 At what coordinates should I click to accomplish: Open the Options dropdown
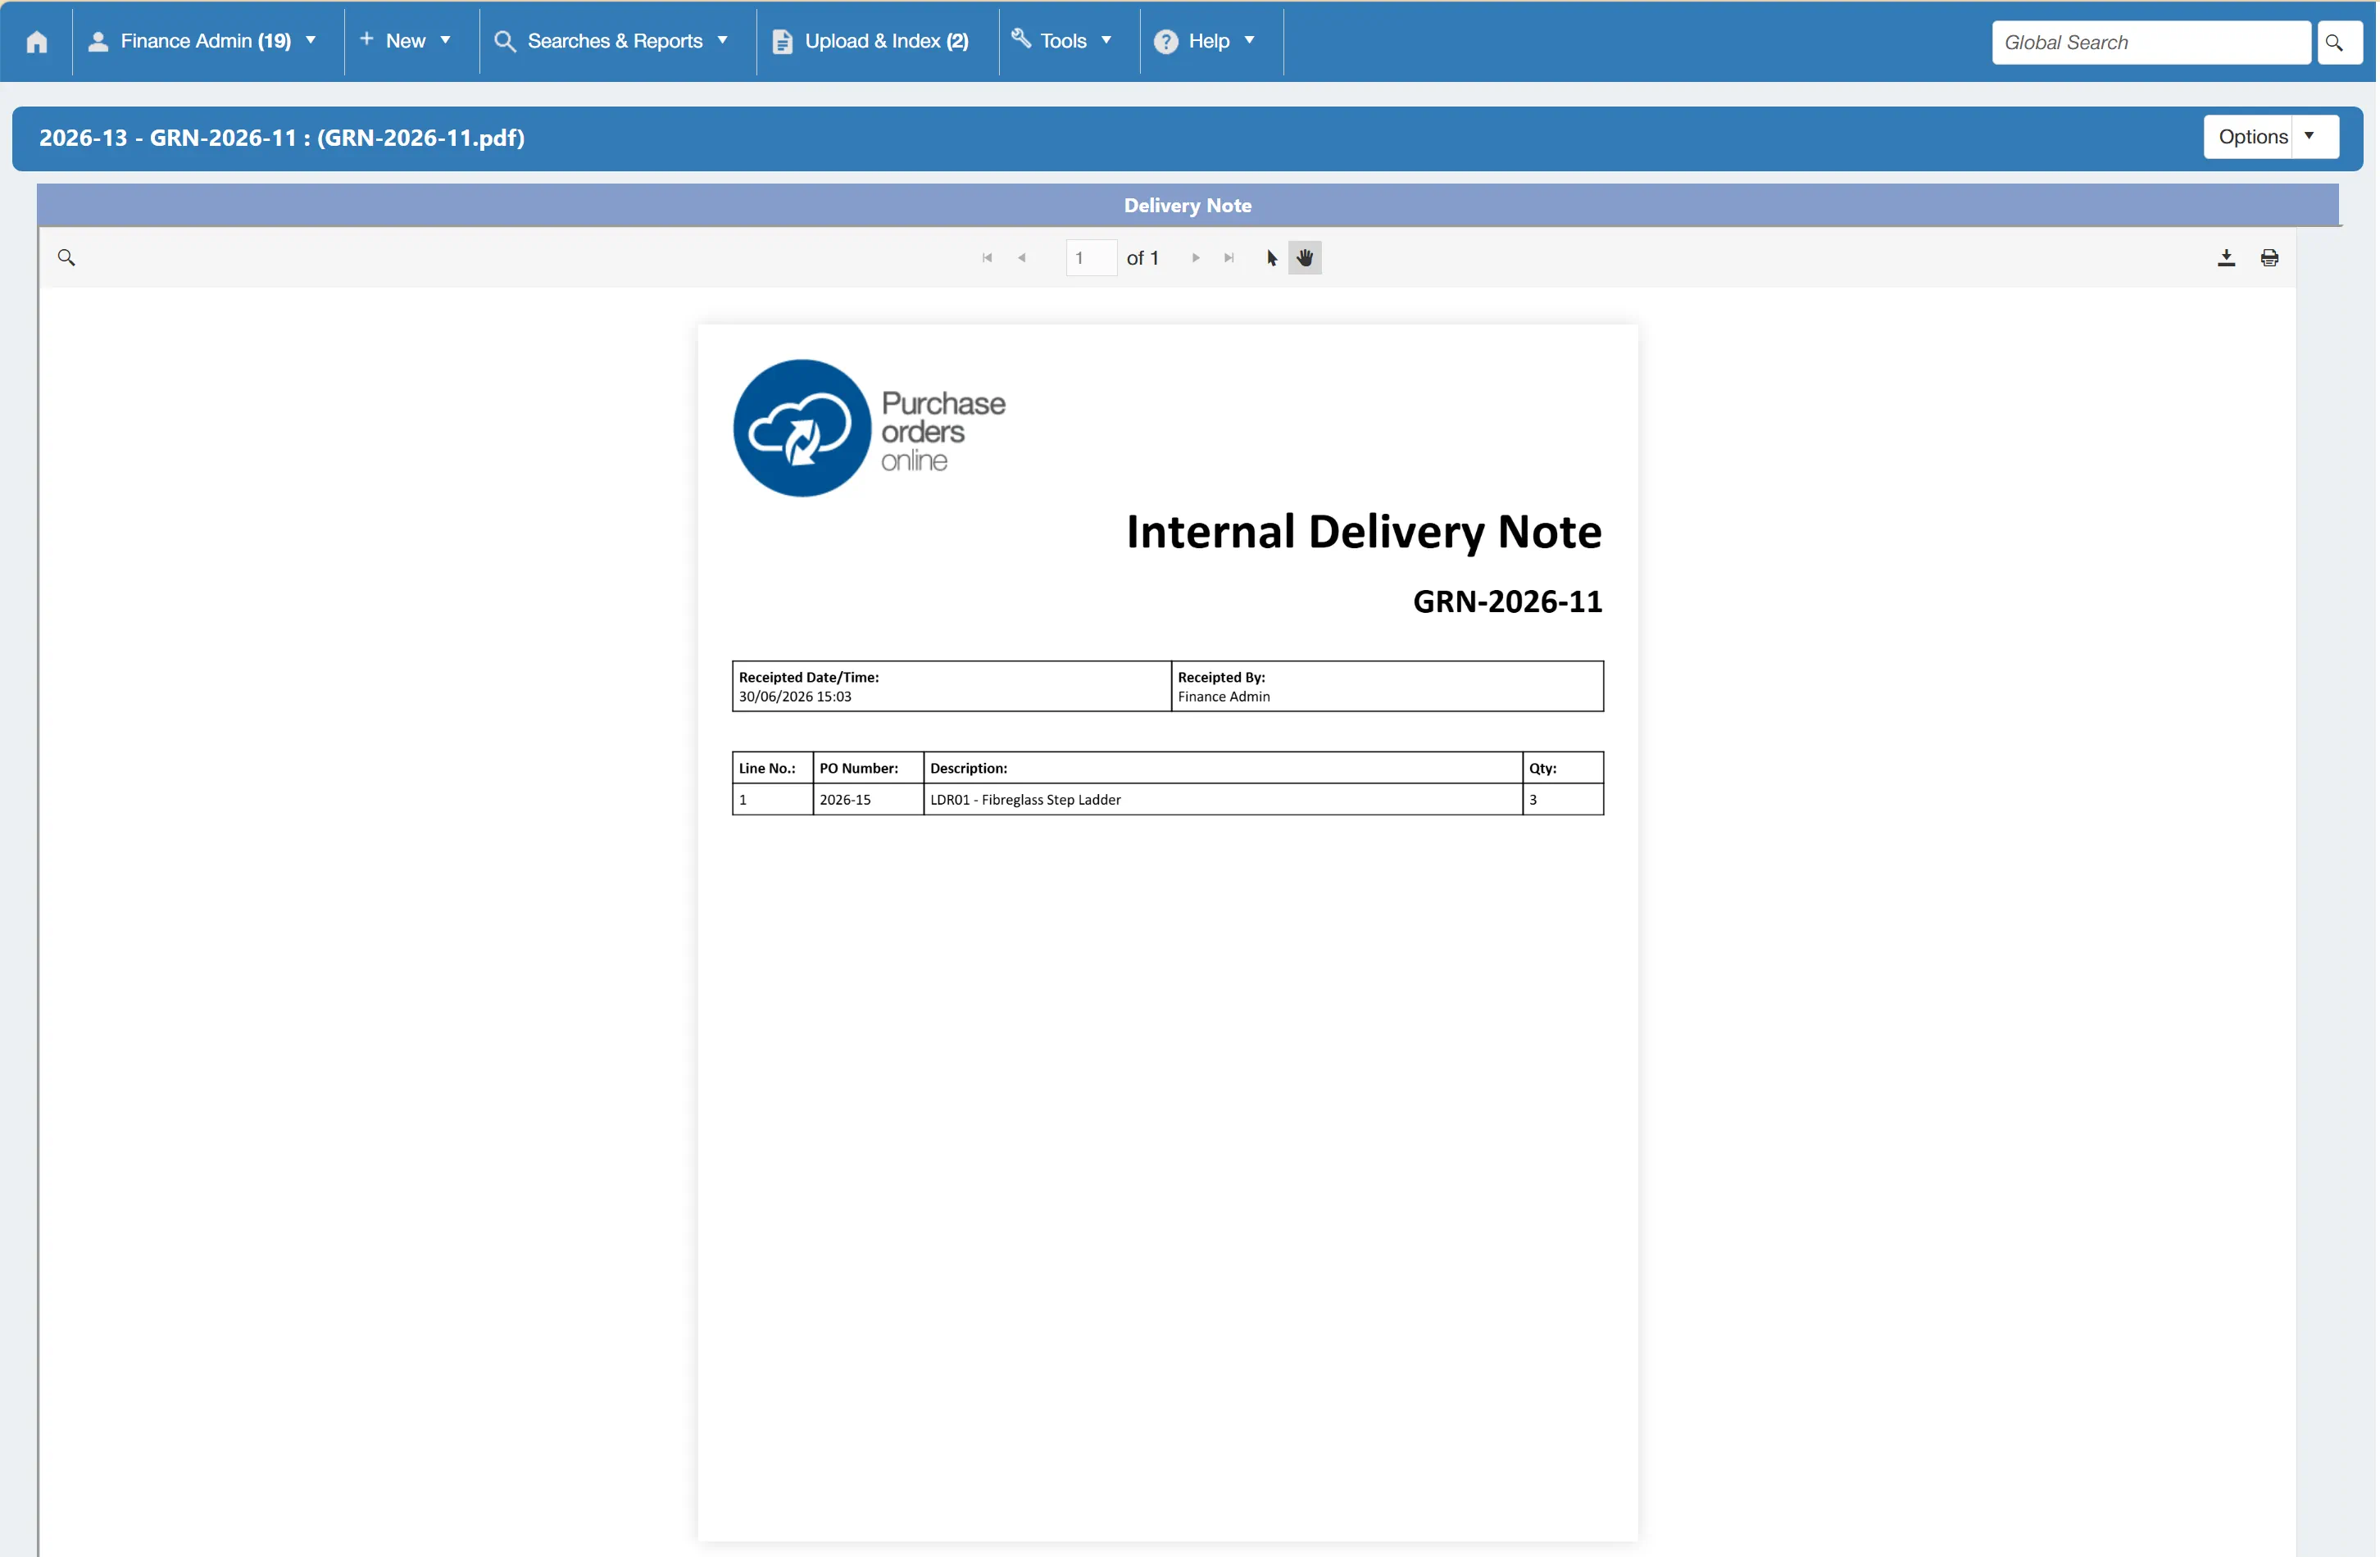pos(2271,137)
